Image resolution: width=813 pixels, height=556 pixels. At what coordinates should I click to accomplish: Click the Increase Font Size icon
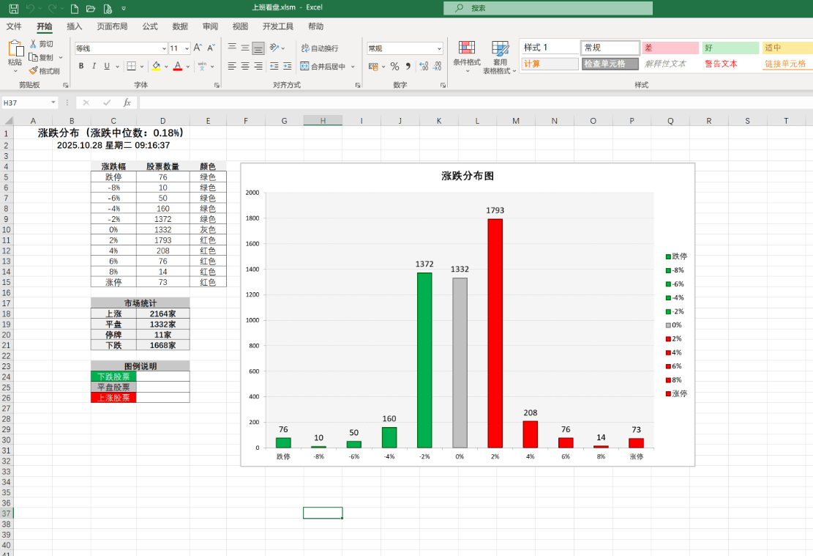(198, 48)
